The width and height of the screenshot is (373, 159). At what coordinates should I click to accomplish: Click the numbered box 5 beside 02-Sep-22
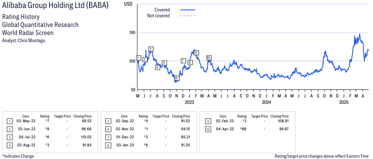[108, 121]
